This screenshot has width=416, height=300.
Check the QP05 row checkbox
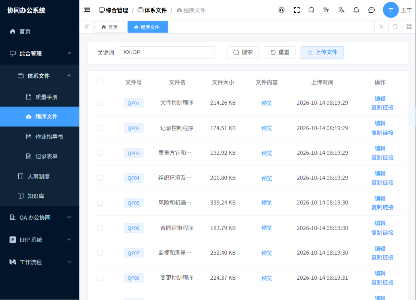pos(100,203)
